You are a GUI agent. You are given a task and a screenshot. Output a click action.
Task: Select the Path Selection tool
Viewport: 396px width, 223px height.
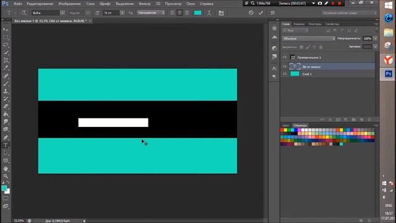coord(6,153)
